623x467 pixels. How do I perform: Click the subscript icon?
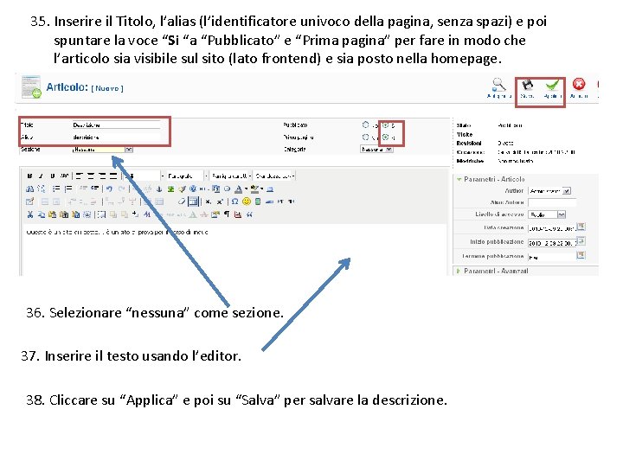pyautogui.click(x=209, y=202)
